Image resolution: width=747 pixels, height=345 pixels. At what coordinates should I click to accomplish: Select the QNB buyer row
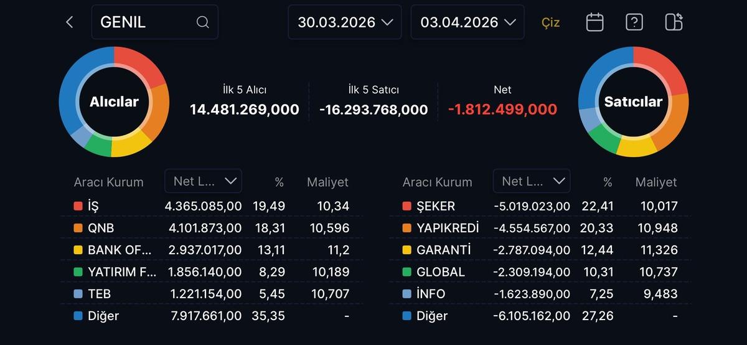212,228
